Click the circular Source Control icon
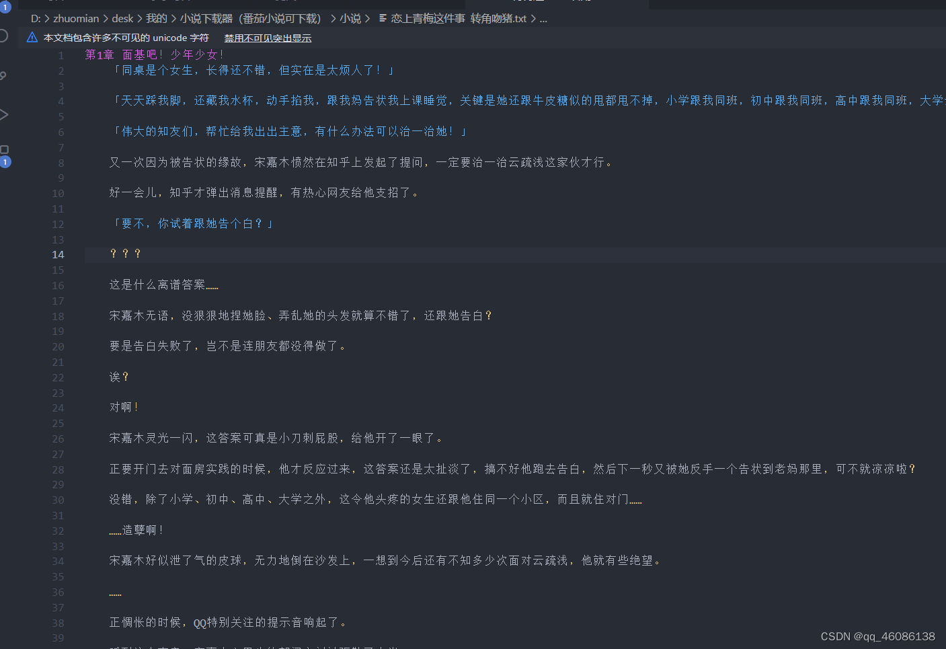946x649 pixels. [x=3, y=36]
